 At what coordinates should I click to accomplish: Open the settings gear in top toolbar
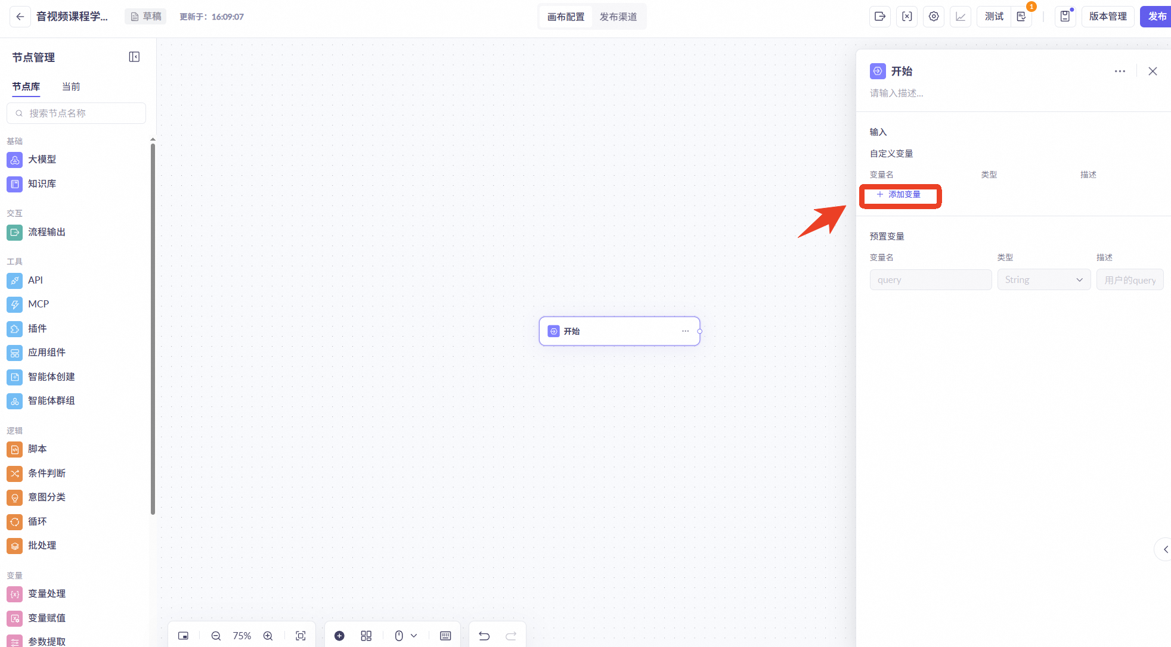click(x=934, y=17)
